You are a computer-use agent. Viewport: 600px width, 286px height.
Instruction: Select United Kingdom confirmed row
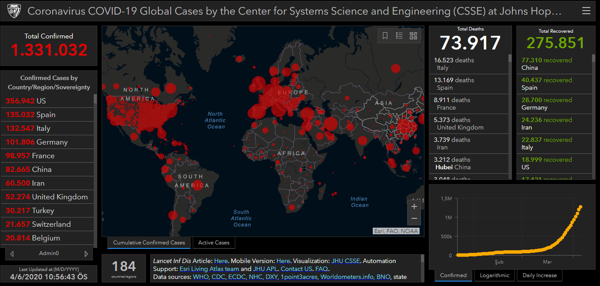pyautogui.click(x=47, y=197)
